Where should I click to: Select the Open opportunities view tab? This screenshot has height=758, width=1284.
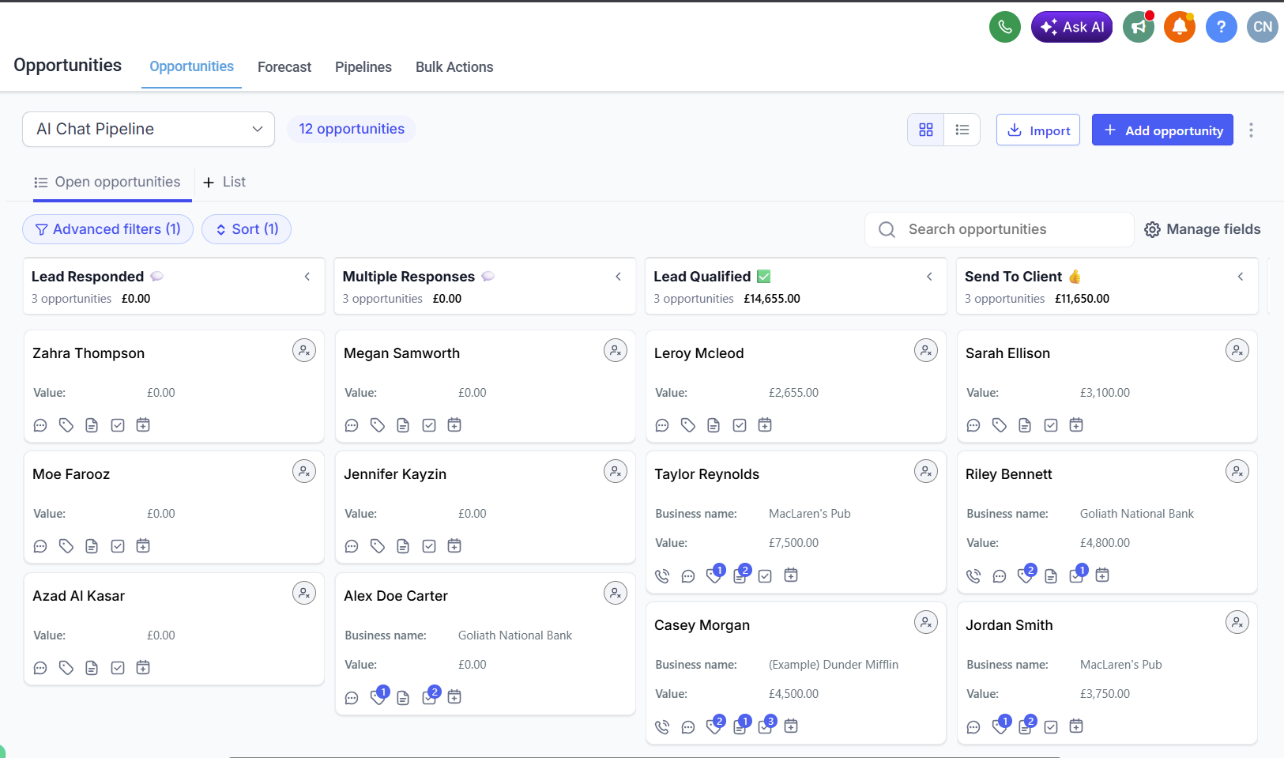[107, 182]
